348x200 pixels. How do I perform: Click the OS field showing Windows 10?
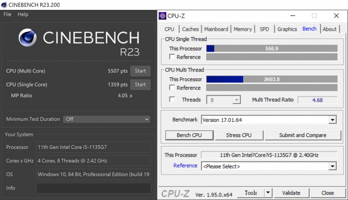[x=93, y=174]
